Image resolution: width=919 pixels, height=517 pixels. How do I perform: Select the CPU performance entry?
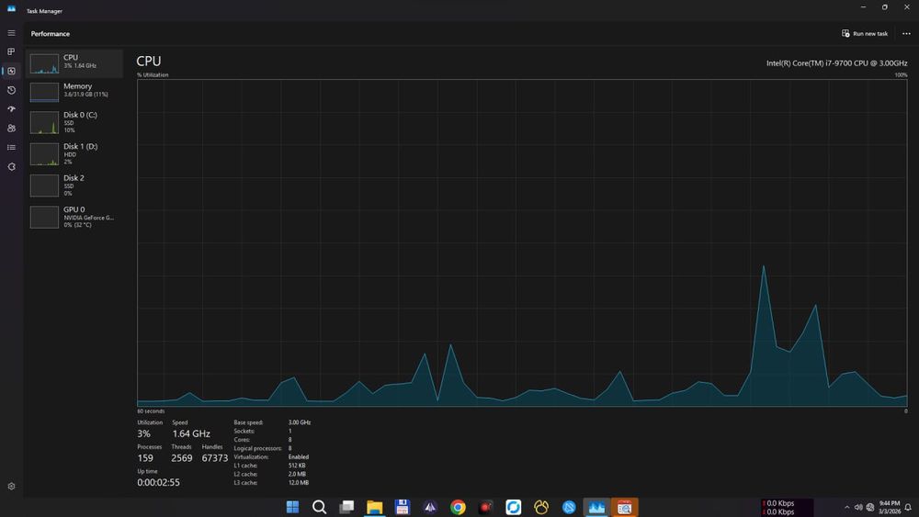pyautogui.click(x=74, y=63)
